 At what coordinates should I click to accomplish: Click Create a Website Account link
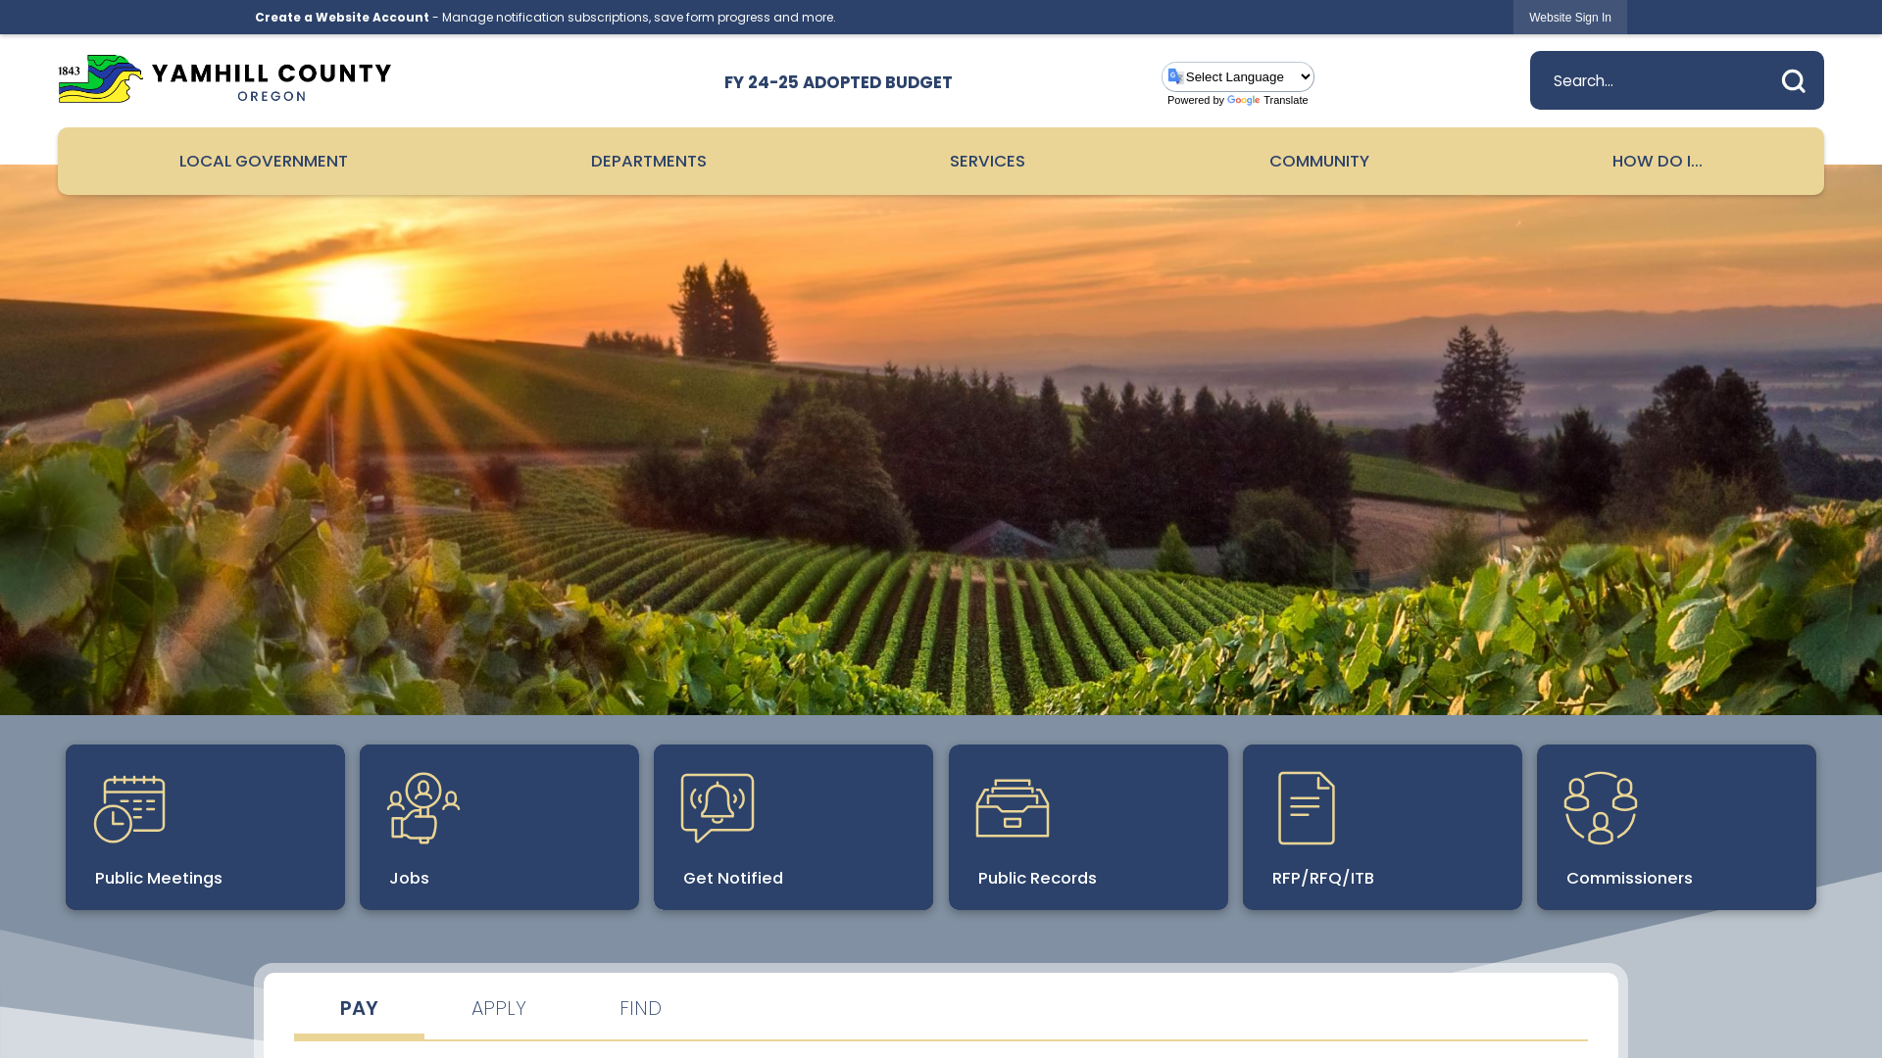tap(342, 17)
